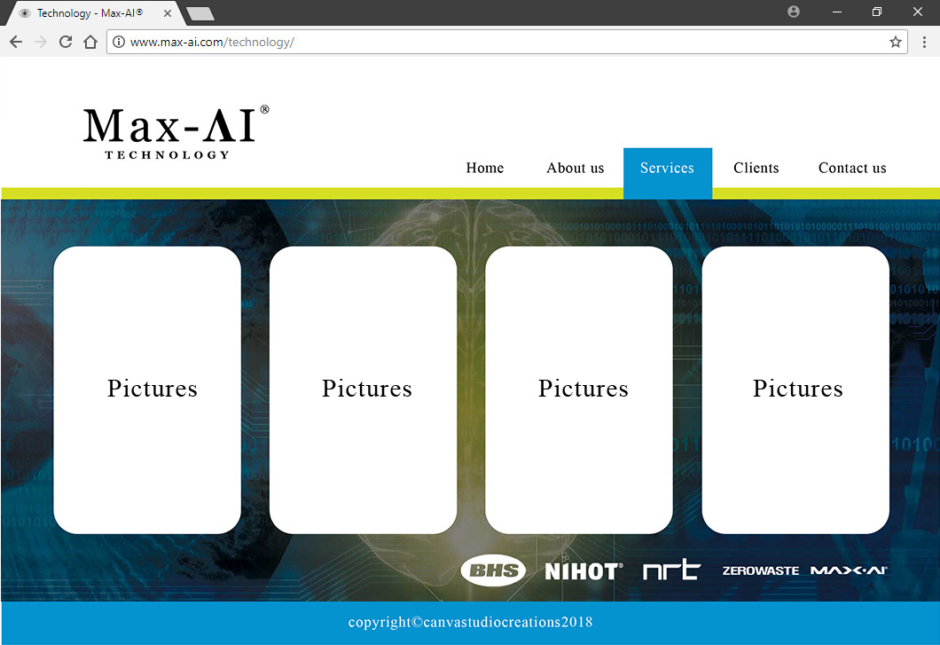Go back using the back arrow
This screenshot has width=940, height=645.
point(15,41)
